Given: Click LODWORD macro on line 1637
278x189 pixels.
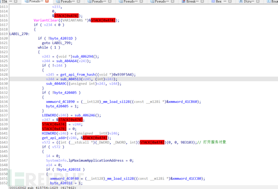Looking at the screenshot, I should (x=49, y=115).
